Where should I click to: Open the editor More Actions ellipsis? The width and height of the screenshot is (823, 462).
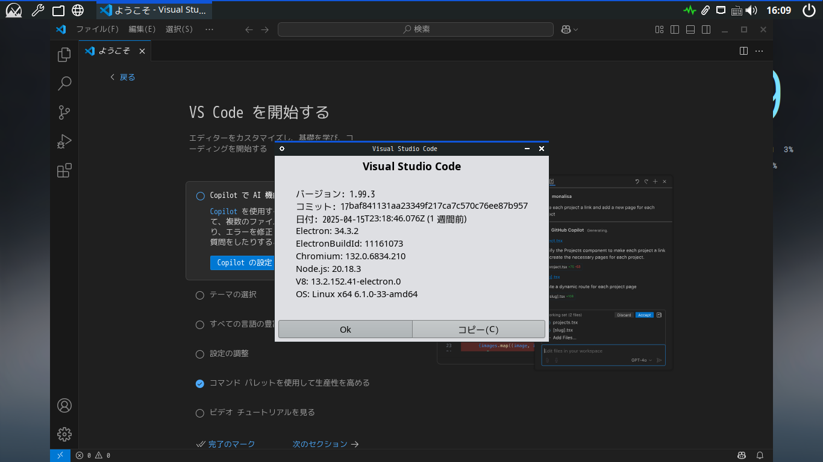point(760,51)
